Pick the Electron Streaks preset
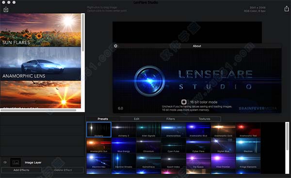Screen dimensions: 291x178 [124, 161]
